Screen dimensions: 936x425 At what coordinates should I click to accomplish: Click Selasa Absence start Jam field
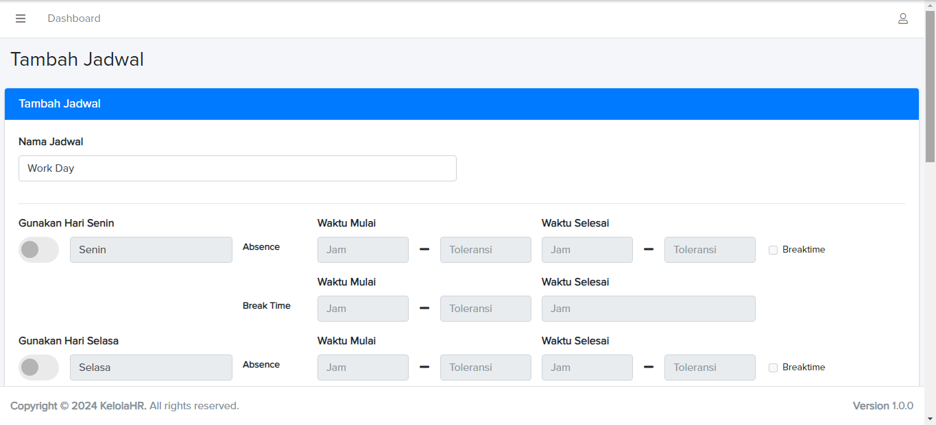[363, 368]
